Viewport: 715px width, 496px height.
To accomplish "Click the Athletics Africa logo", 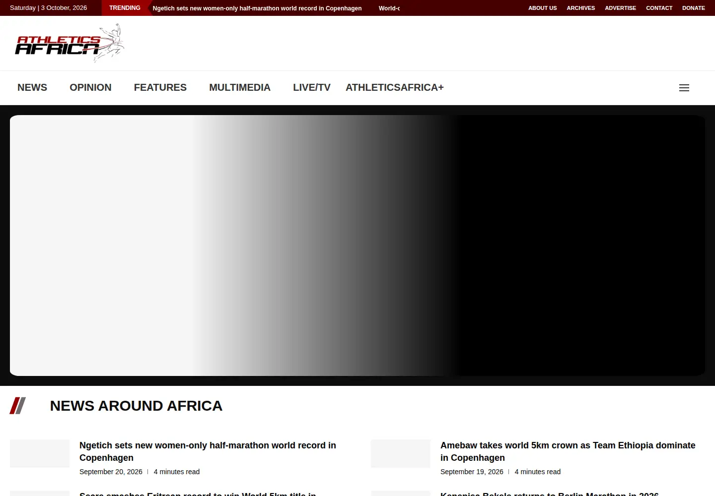I will point(69,43).
